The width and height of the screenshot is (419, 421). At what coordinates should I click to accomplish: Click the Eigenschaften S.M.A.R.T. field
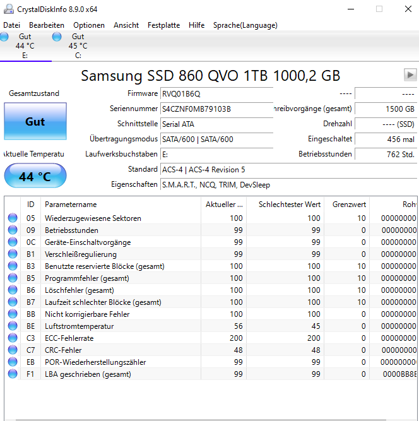coord(288,185)
